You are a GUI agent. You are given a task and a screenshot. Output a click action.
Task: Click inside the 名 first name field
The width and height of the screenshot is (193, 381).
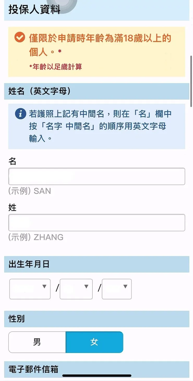(96, 176)
